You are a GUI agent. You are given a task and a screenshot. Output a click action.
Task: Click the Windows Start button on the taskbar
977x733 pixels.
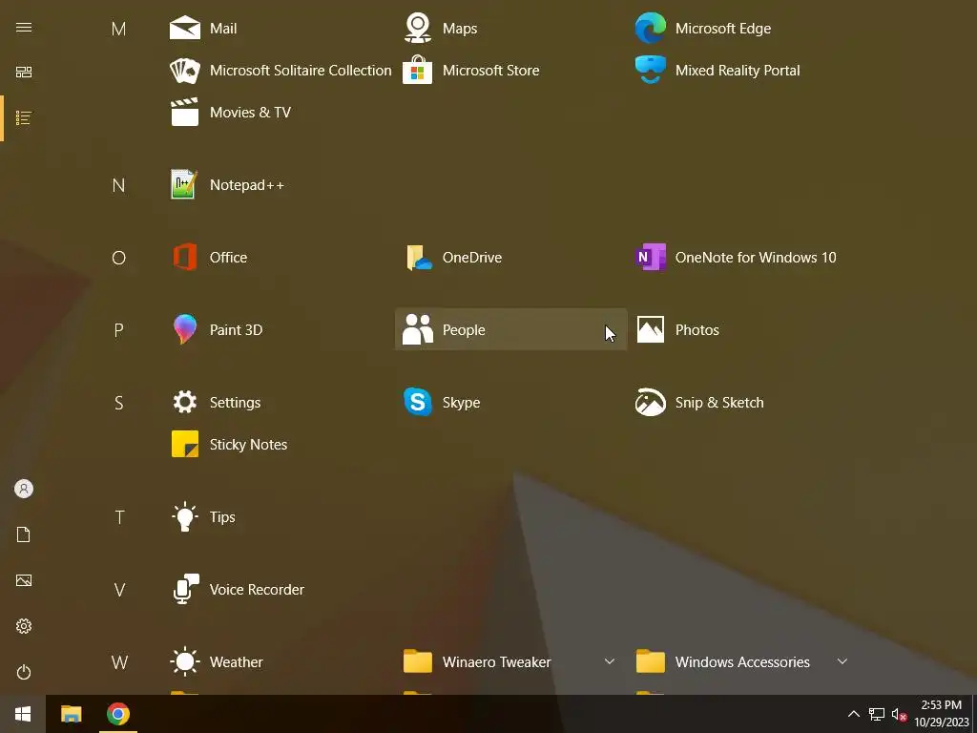pyautogui.click(x=23, y=714)
